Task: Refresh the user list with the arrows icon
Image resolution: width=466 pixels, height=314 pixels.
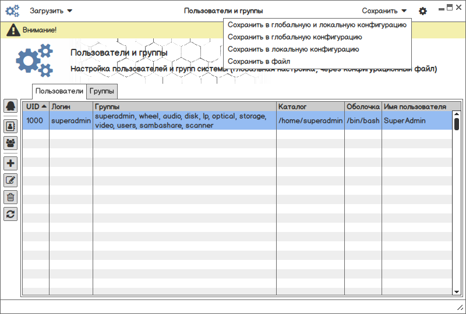Action: [x=10, y=214]
